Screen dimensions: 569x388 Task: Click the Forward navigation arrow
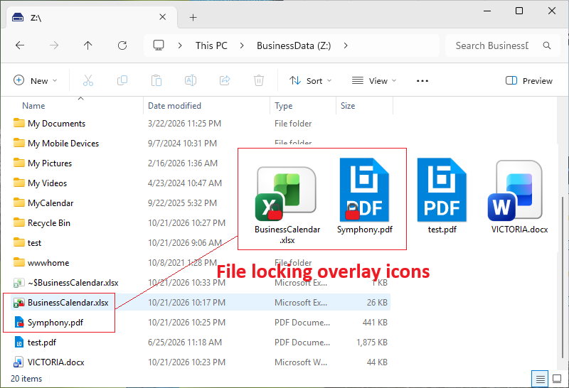(54, 45)
